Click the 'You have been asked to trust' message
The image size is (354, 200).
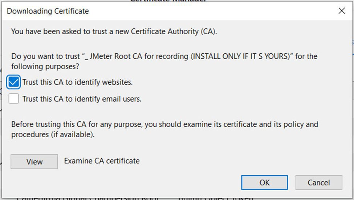tap(114, 31)
